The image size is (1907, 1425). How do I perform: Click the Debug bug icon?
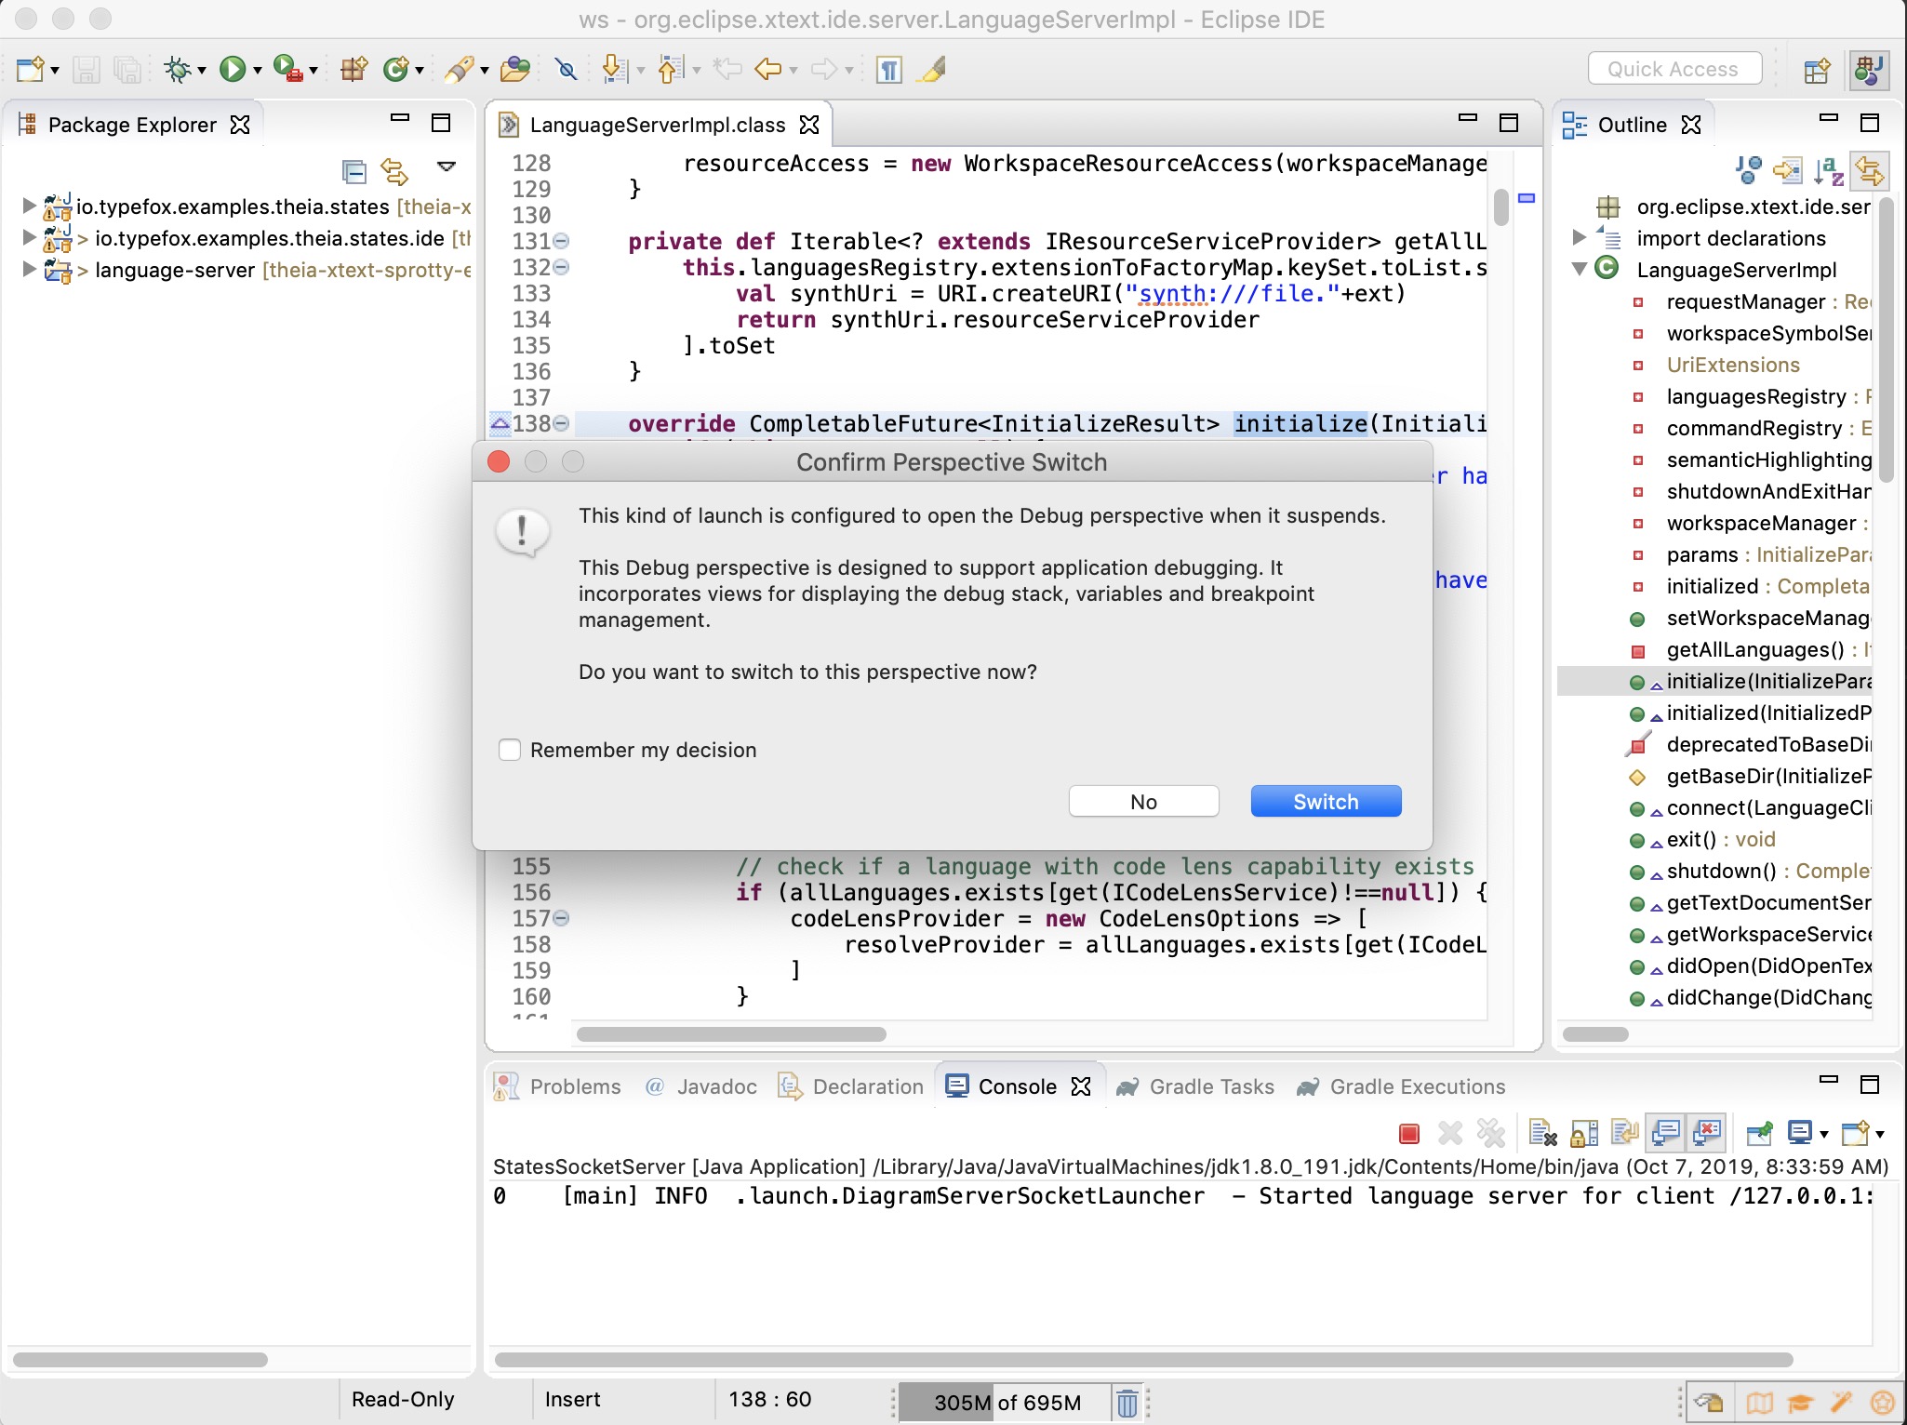point(177,70)
